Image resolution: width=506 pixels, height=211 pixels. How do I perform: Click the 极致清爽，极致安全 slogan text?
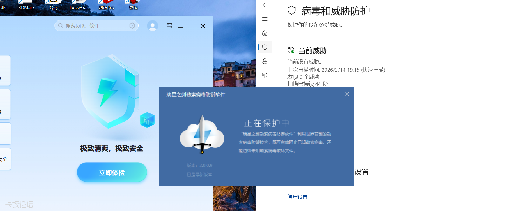point(112,148)
